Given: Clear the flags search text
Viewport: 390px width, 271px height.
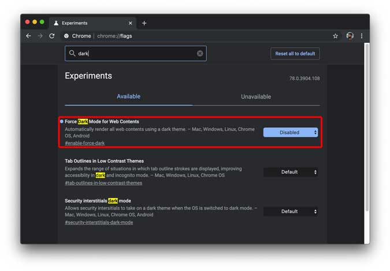Looking at the screenshot, I should (200, 53).
